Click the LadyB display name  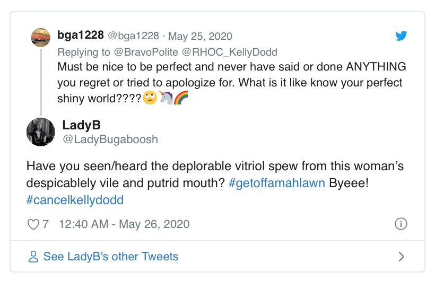coord(81,125)
